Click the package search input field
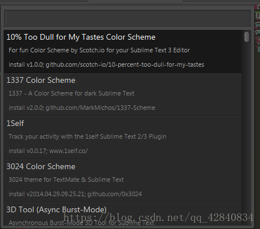The width and height of the screenshot is (260, 229). click(x=127, y=18)
